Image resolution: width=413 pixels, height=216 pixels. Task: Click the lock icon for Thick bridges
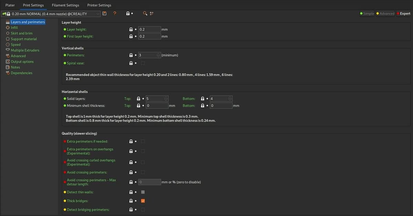pyautogui.click(x=131, y=201)
